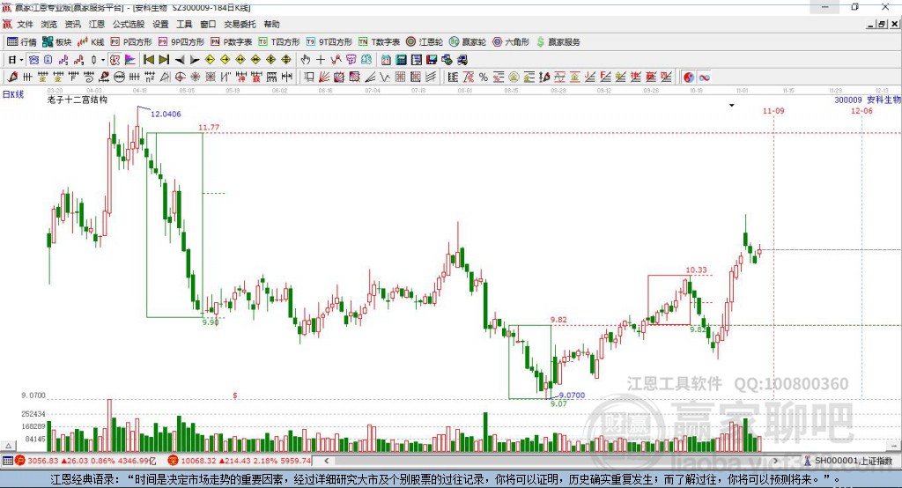Toggle the color gradient flag icon
This screenshot has width=902, height=488.
(130, 60)
